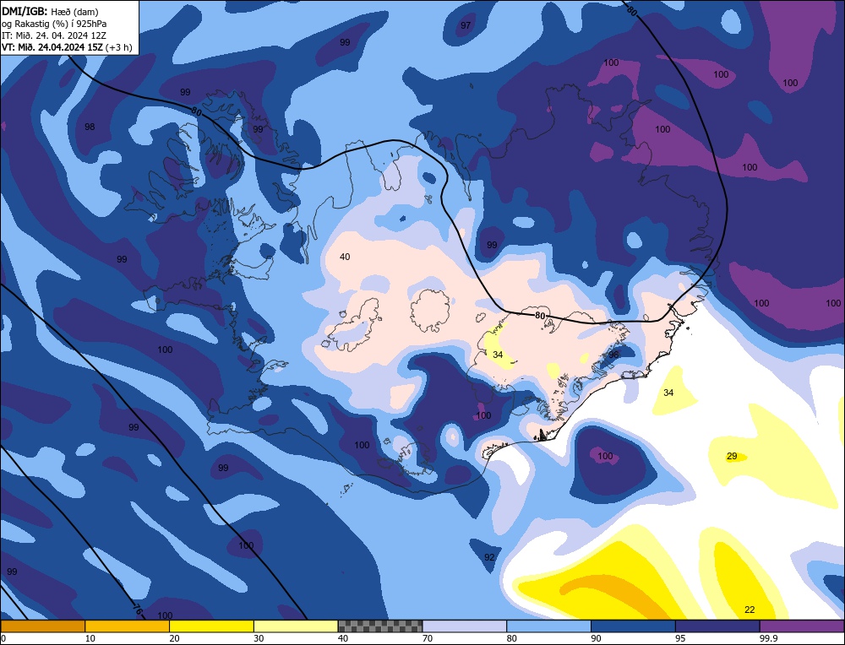Click the humidity value 96 on map
The height and width of the screenshot is (645, 845).
[613, 355]
